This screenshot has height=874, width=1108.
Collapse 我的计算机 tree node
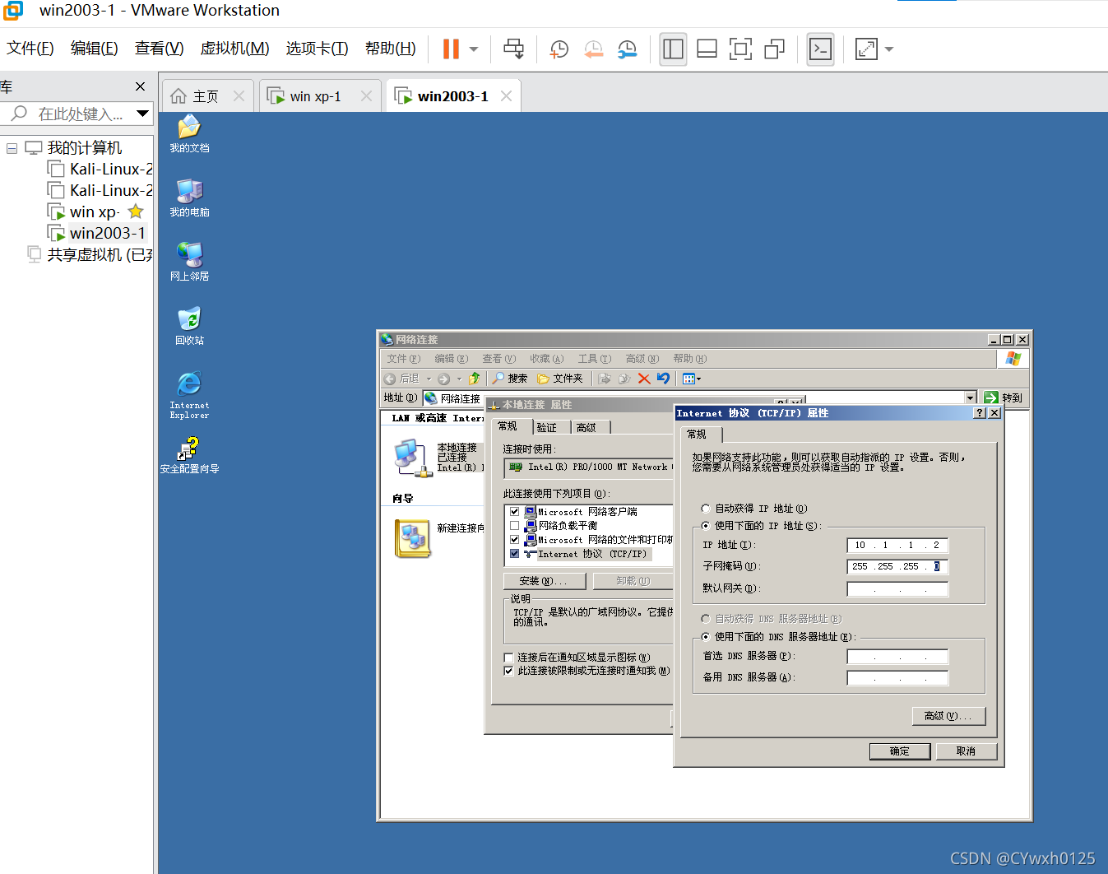coord(12,148)
